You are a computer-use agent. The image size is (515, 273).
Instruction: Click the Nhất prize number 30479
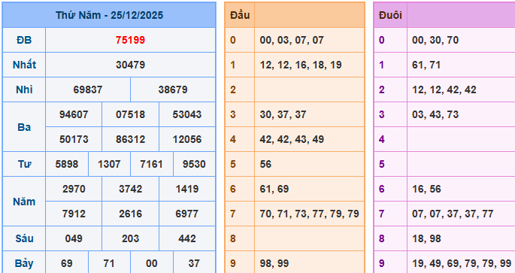[x=130, y=65]
